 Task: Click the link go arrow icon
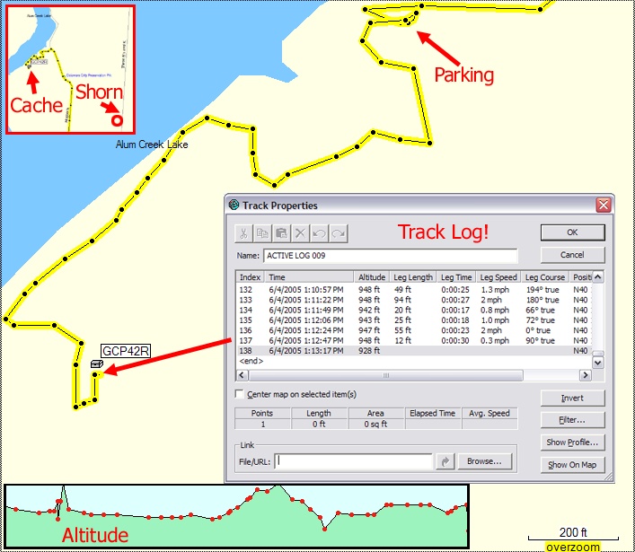tap(444, 461)
